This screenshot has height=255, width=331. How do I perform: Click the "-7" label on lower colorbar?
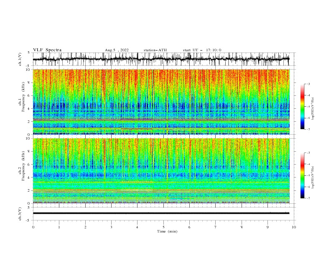point(308,198)
